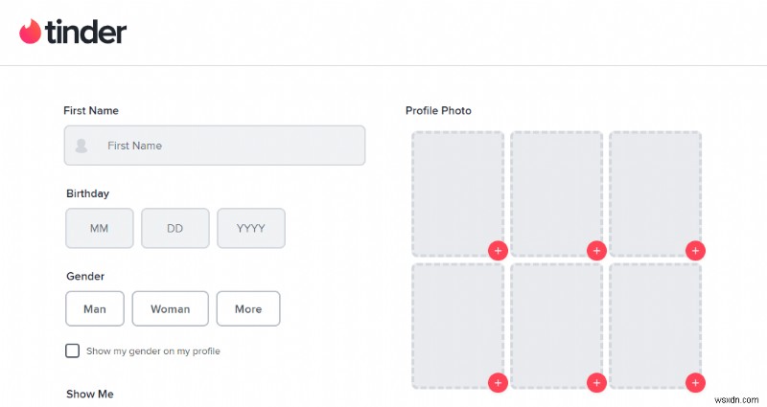The image size is (767, 407).
Task: Click plus icon on middle top-row photo slot
Action: [x=596, y=251]
